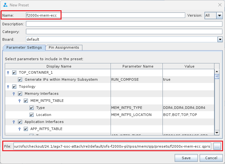225x164 pixels.
Task: Click the scroll up arrow in parameter list
Action: click(x=217, y=72)
